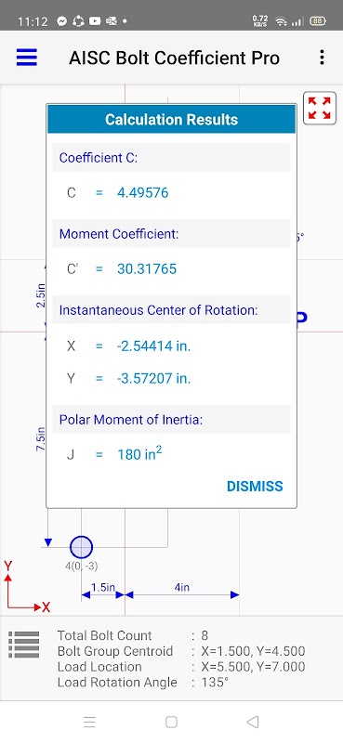Tap the Moment Coefficient value 30.31765
This screenshot has height=743, width=343.
pyautogui.click(x=147, y=269)
